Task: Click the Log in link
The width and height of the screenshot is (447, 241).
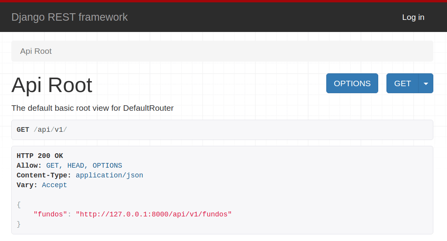Action: [413, 17]
